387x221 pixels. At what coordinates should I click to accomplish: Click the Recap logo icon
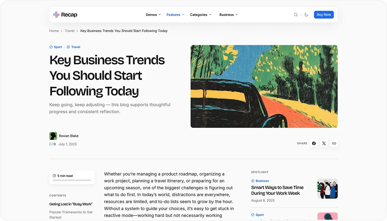point(56,15)
